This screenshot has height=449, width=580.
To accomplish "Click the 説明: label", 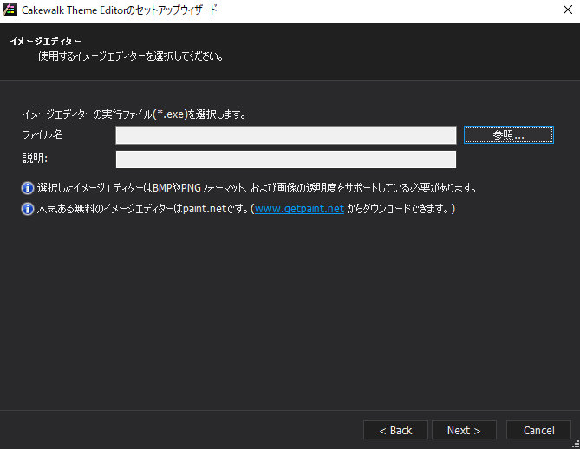I will click(x=36, y=159).
